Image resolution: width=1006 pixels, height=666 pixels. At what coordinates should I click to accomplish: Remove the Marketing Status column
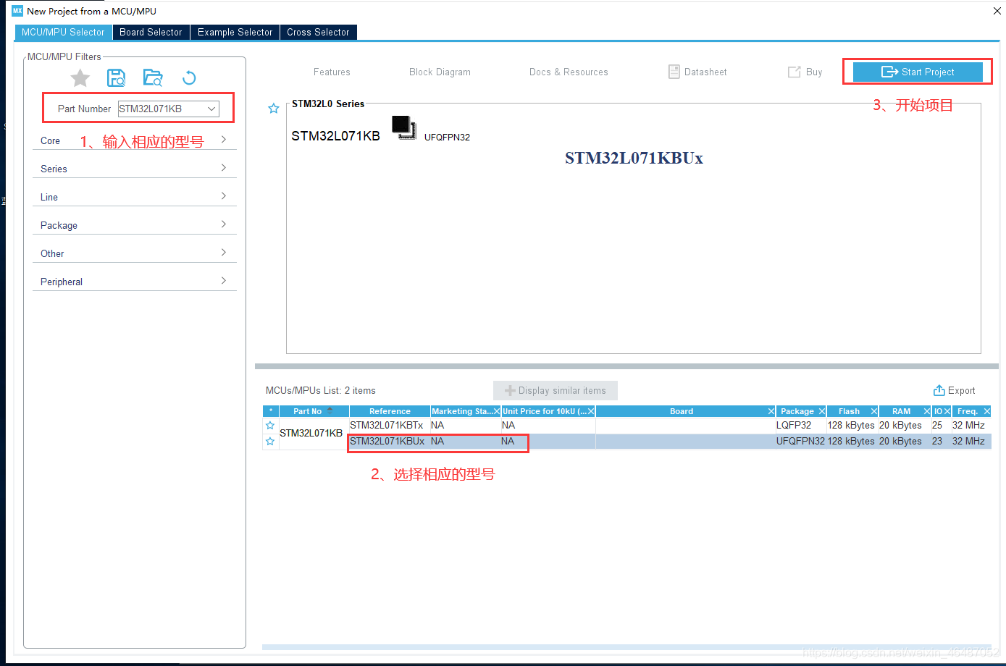497,411
